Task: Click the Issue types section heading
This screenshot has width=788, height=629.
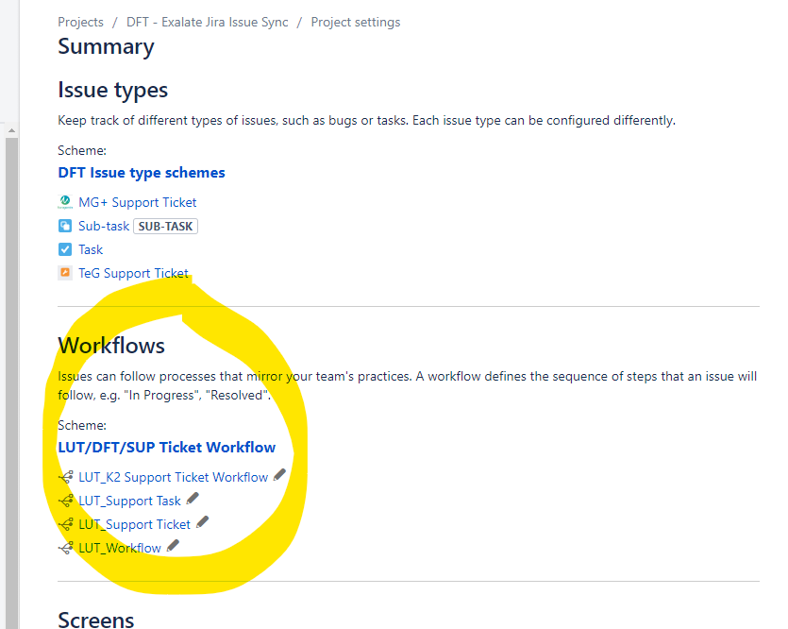Action: (112, 90)
